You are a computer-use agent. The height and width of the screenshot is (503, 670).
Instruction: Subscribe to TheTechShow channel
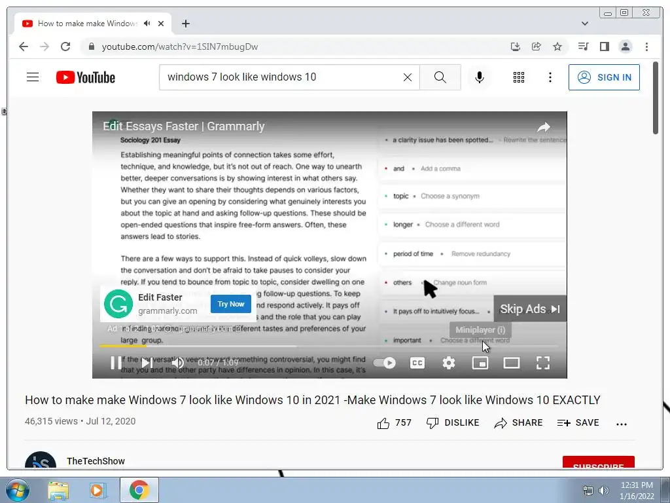click(x=598, y=463)
